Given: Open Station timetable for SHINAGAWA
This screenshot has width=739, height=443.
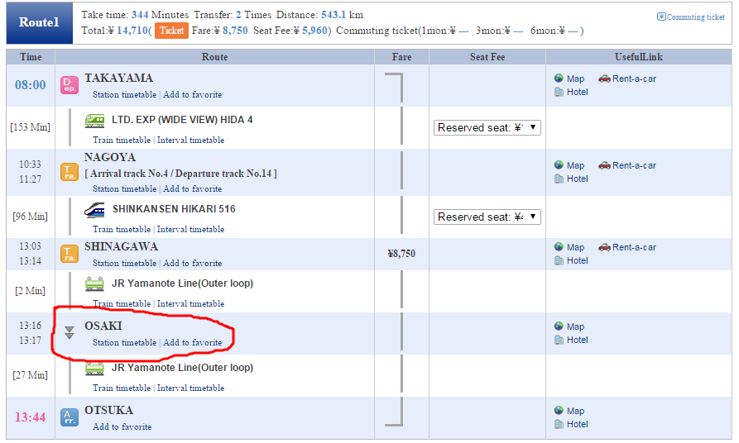Looking at the screenshot, I should [x=124, y=263].
